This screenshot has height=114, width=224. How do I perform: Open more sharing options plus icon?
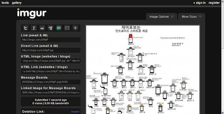coord(75,28)
